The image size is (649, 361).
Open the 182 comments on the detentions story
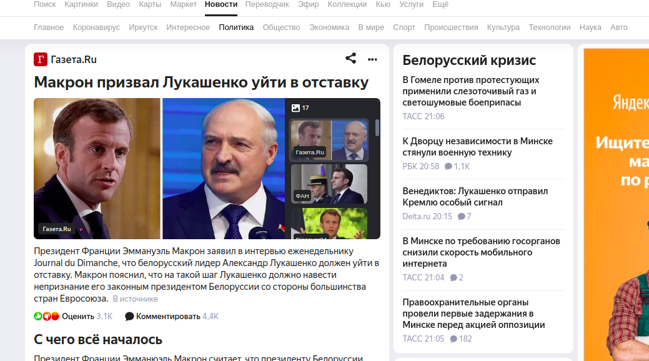click(x=461, y=339)
